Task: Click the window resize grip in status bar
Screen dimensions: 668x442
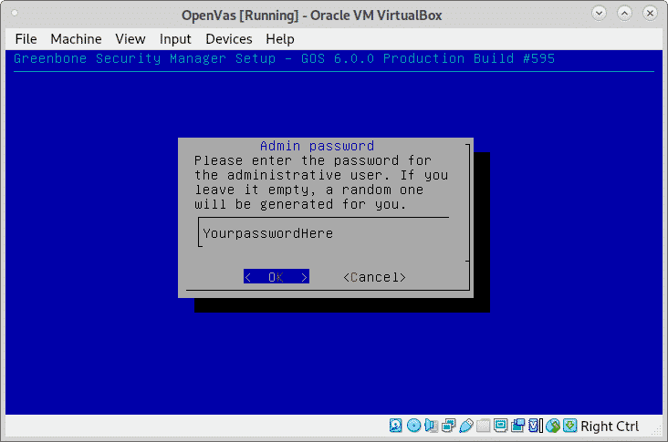Action: click(656, 429)
